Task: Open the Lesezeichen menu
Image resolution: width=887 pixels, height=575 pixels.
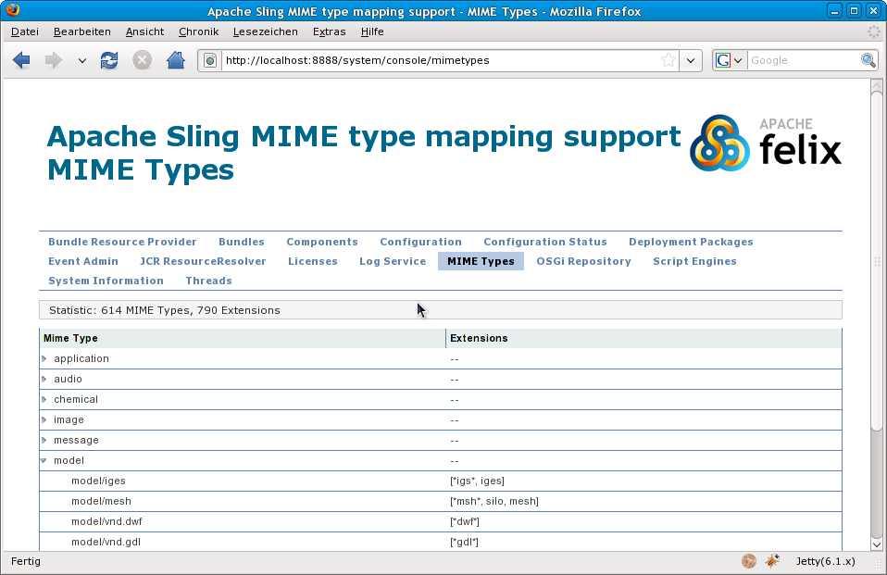Action: point(266,31)
